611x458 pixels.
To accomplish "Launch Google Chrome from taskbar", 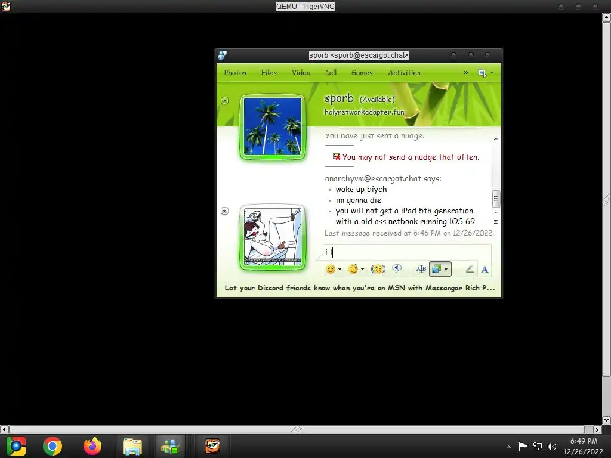I will point(53,446).
